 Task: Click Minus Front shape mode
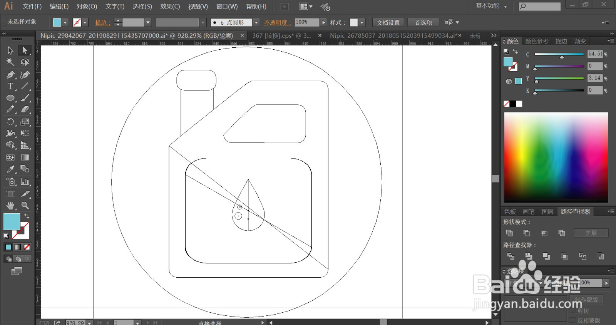click(527, 233)
